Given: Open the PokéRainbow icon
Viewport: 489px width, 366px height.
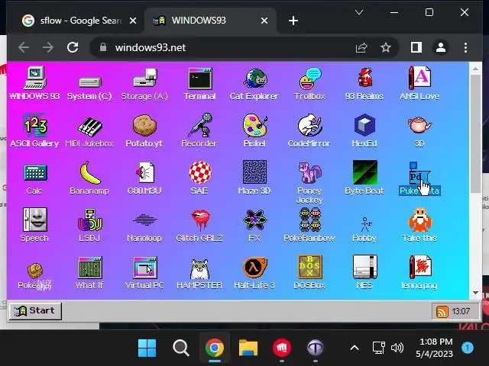Looking at the screenshot, I should tap(309, 220).
